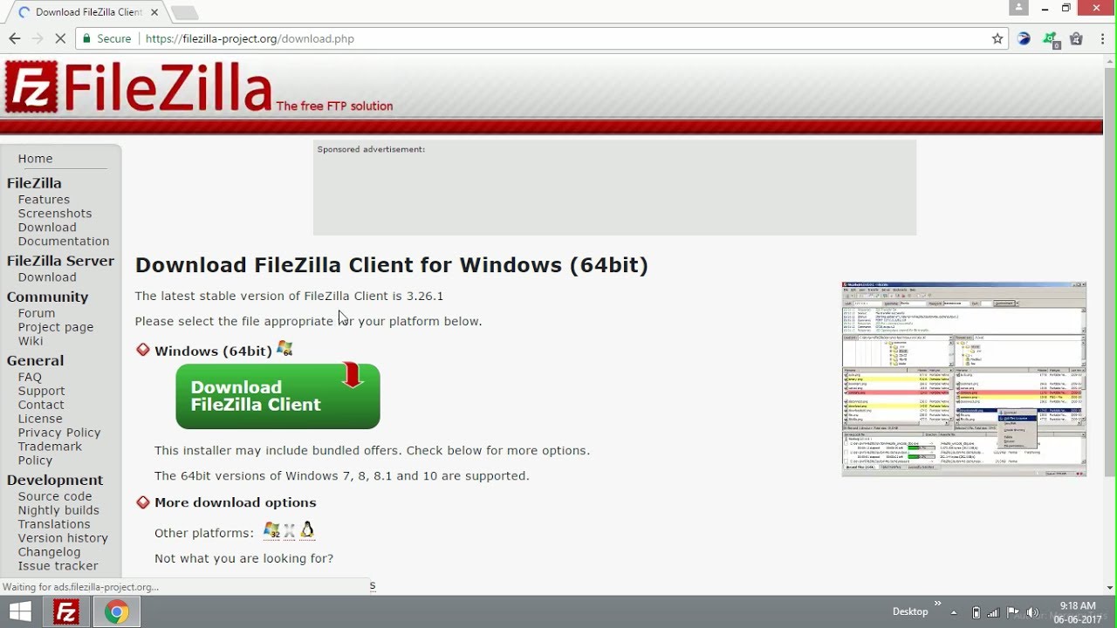1117x628 pixels.
Task: Click the Chrome profile avatar icon
Action: (x=1019, y=8)
